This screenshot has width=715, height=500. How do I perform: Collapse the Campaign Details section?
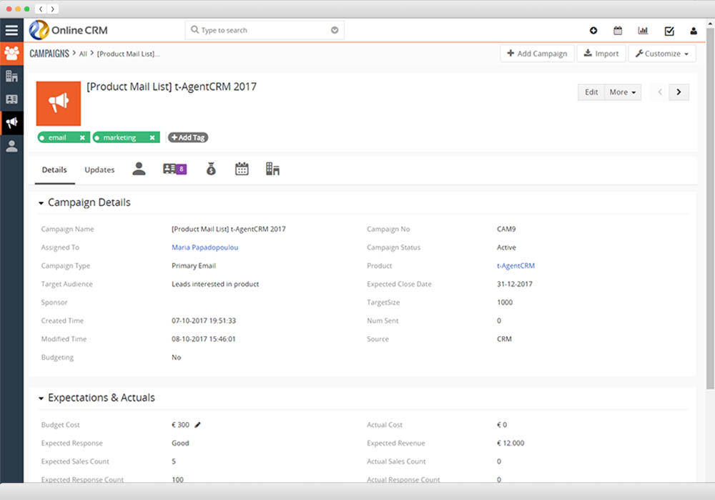pos(41,203)
